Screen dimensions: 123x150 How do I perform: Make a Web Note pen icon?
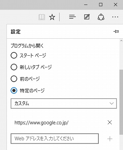[87, 17]
